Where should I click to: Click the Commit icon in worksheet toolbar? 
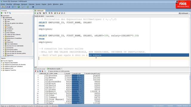(x=49, y=13)
